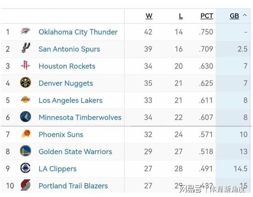Sort standings by W column header
Image resolution: width=253 pixels, height=197 pixels.
(x=149, y=16)
